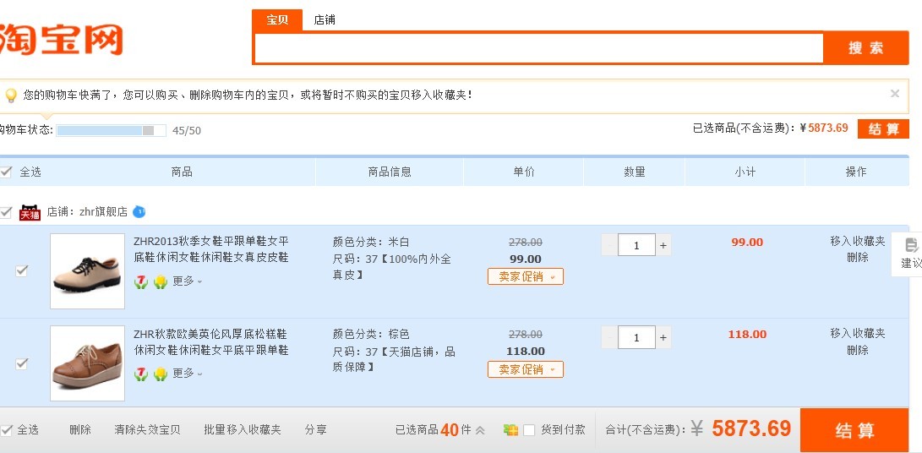922x453 pixels.
Task: Click the 7-day return icon on first shoe
Action: (x=141, y=281)
